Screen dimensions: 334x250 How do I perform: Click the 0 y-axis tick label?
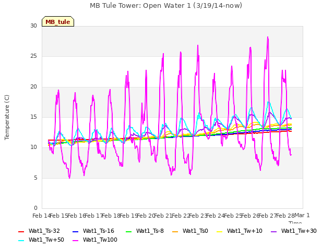tap(35, 208)
